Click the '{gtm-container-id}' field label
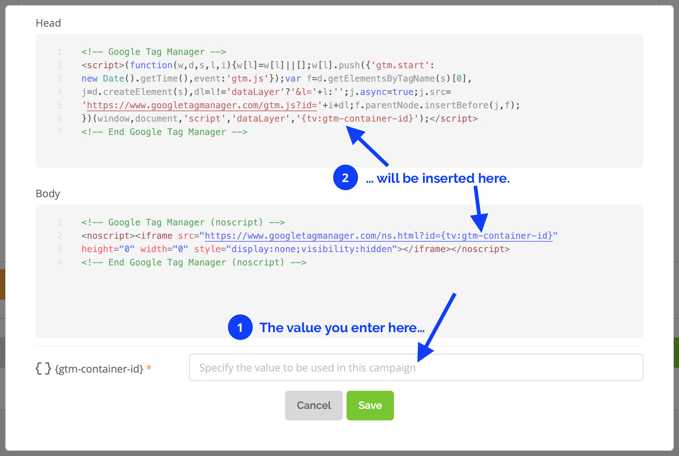 coord(99,369)
